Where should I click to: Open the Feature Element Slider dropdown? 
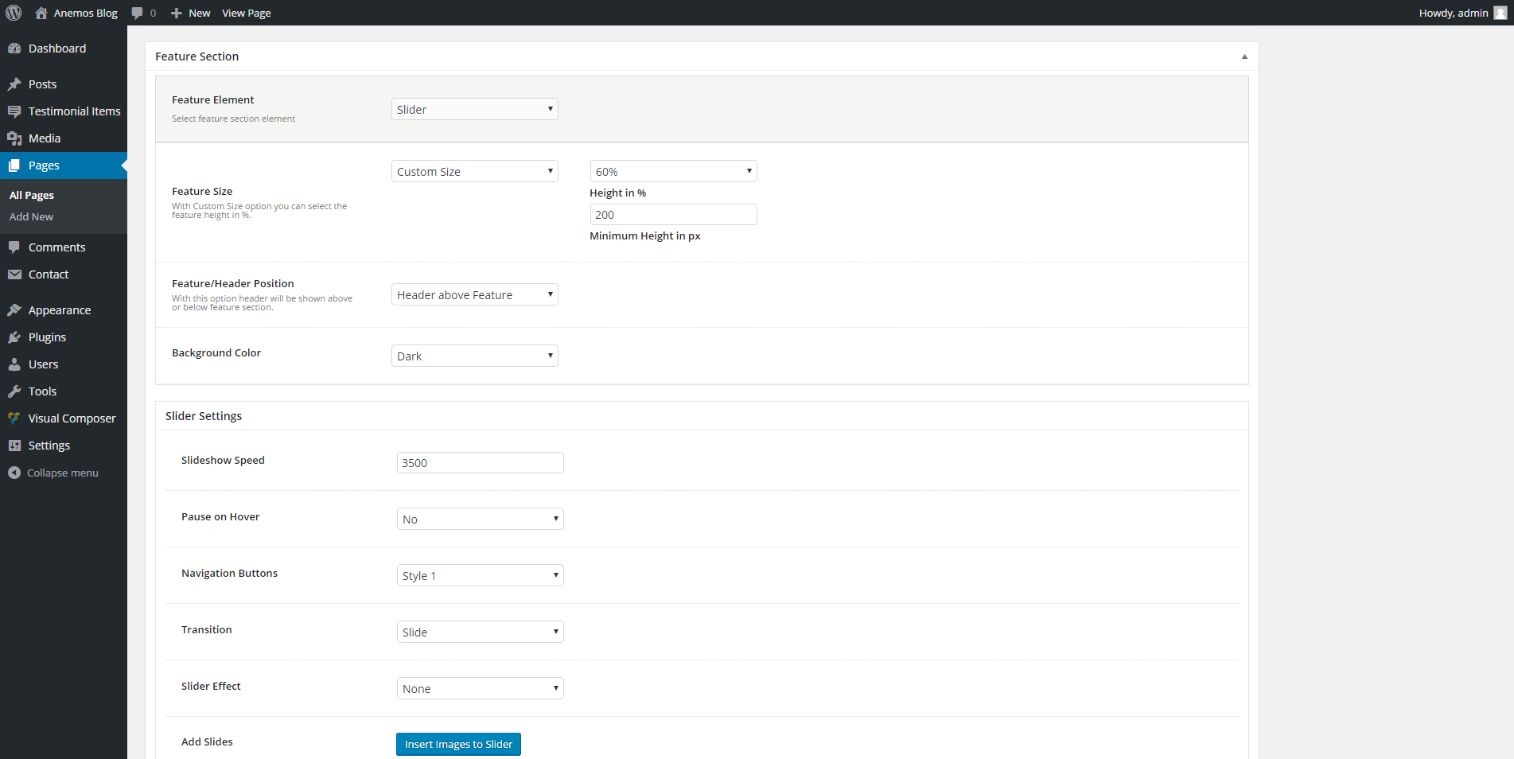pyautogui.click(x=475, y=109)
